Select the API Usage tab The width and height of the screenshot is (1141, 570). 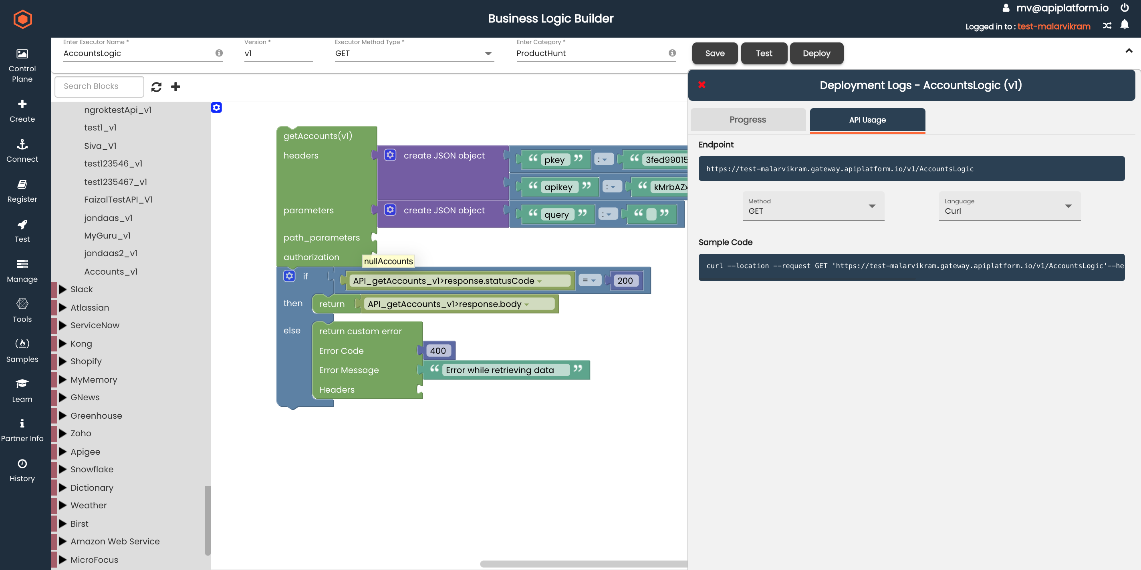pyautogui.click(x=867, y=120)
